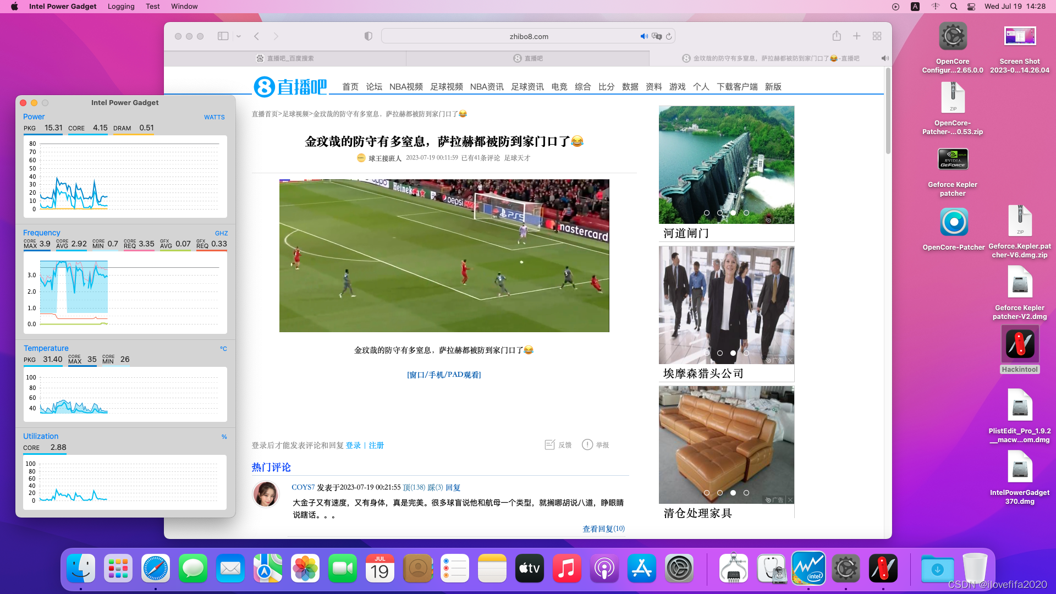
Task: Click 查看回复(10) to expand replies
Action: (x=603, y=529)
